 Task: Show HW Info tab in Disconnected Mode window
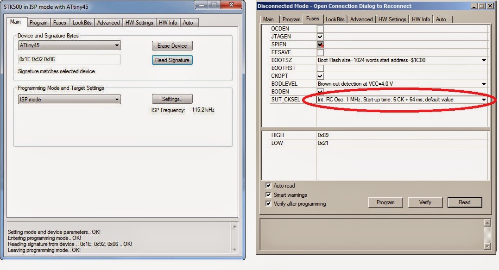pos(421,19)
